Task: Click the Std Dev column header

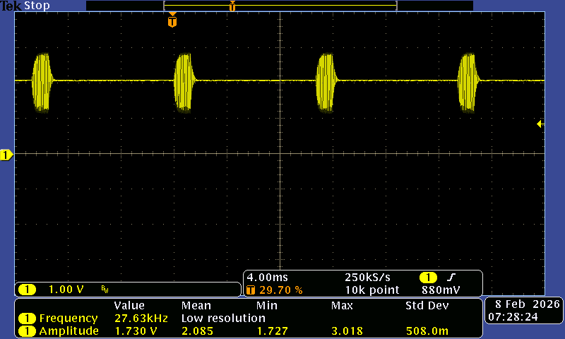Action: tap(425, 306)
